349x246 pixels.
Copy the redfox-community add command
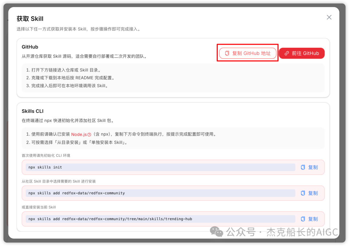309,193
